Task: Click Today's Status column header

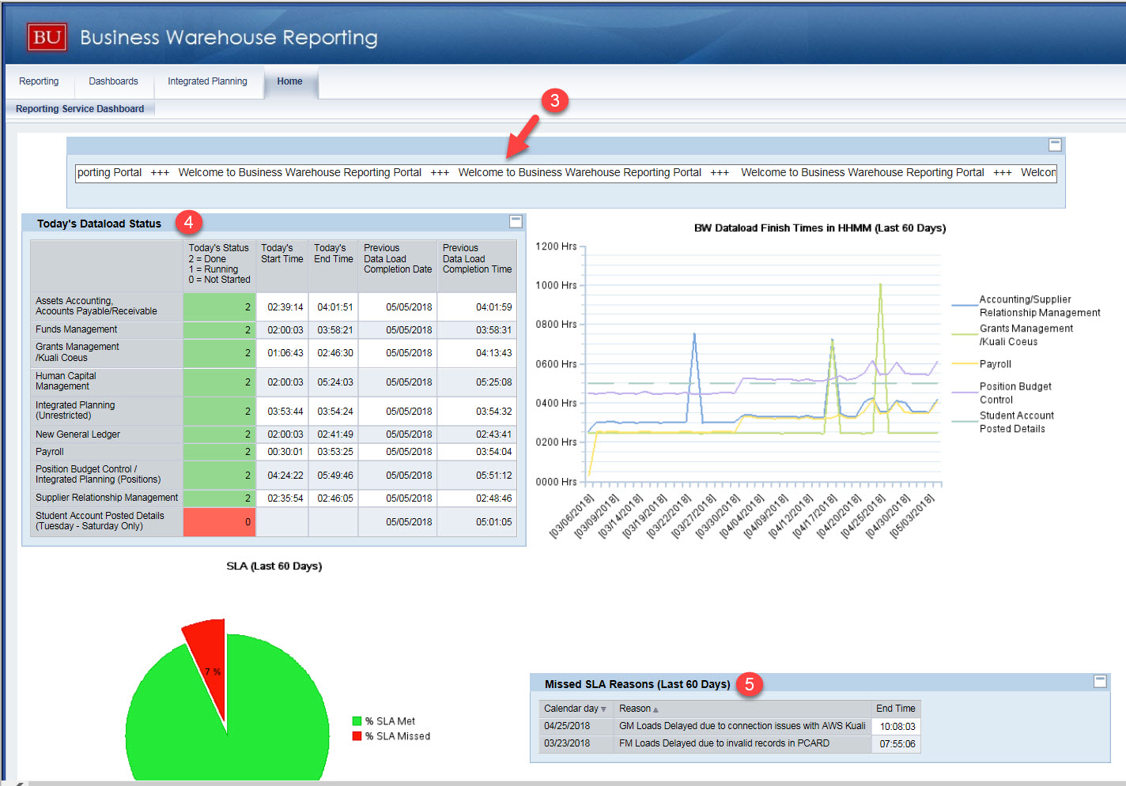Action: (x=219, y=266)
